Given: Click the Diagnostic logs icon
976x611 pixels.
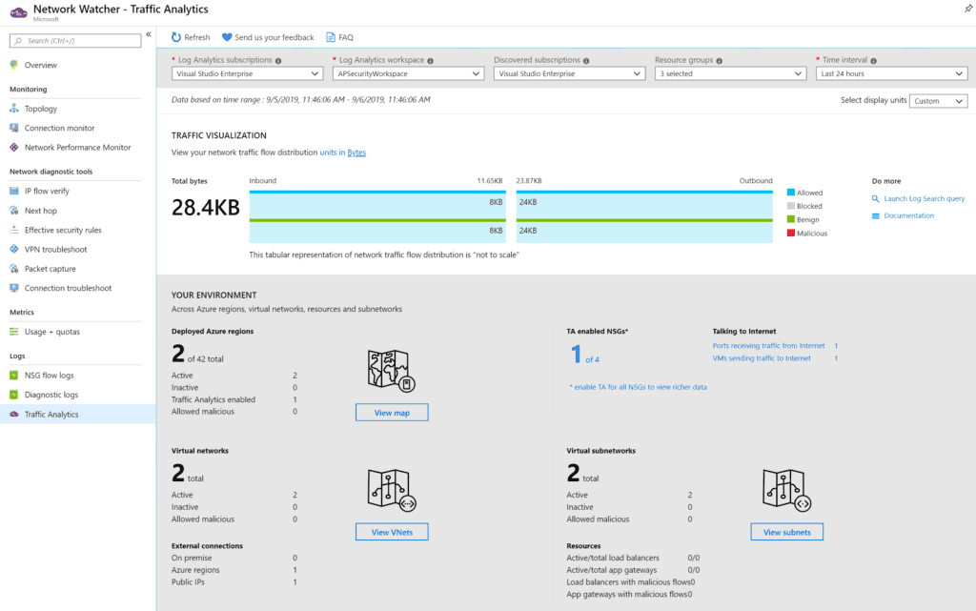Looking at the screenshot, I should click(x=14, y=395).
